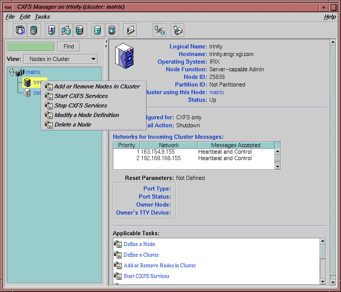Open the window menu button in title bar

tap(8, 7)
